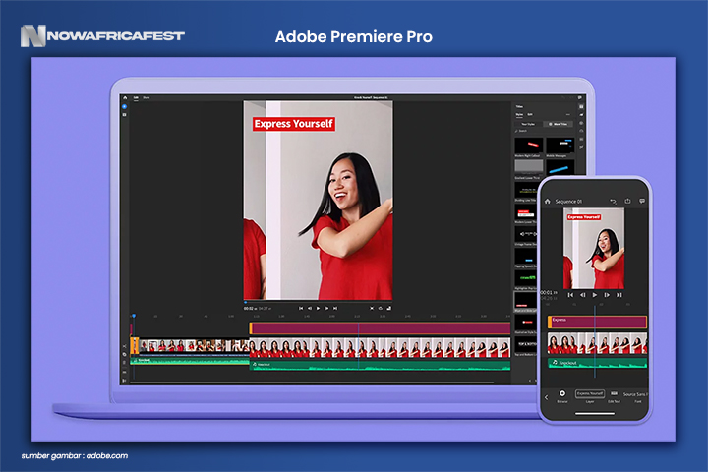The image size is (708, 472).
Task: Select the Express Yourself title in laptop preview
Action: click(294, 123)
